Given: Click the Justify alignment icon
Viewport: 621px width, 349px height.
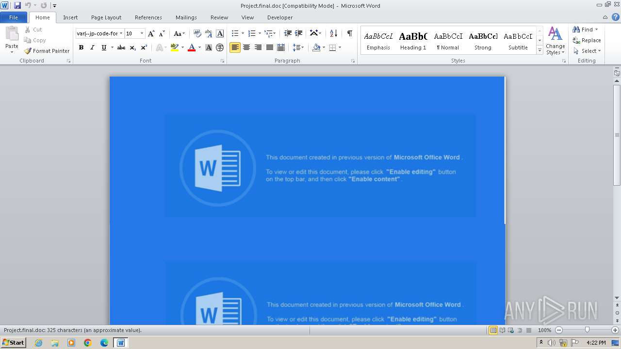Looking at the screenshot, I should [269, 48].
